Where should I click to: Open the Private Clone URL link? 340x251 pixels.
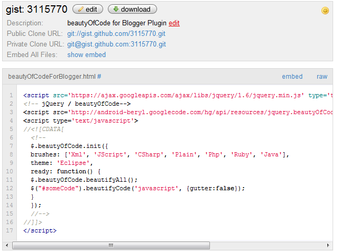pyautogui.click(x=116, y=44)
